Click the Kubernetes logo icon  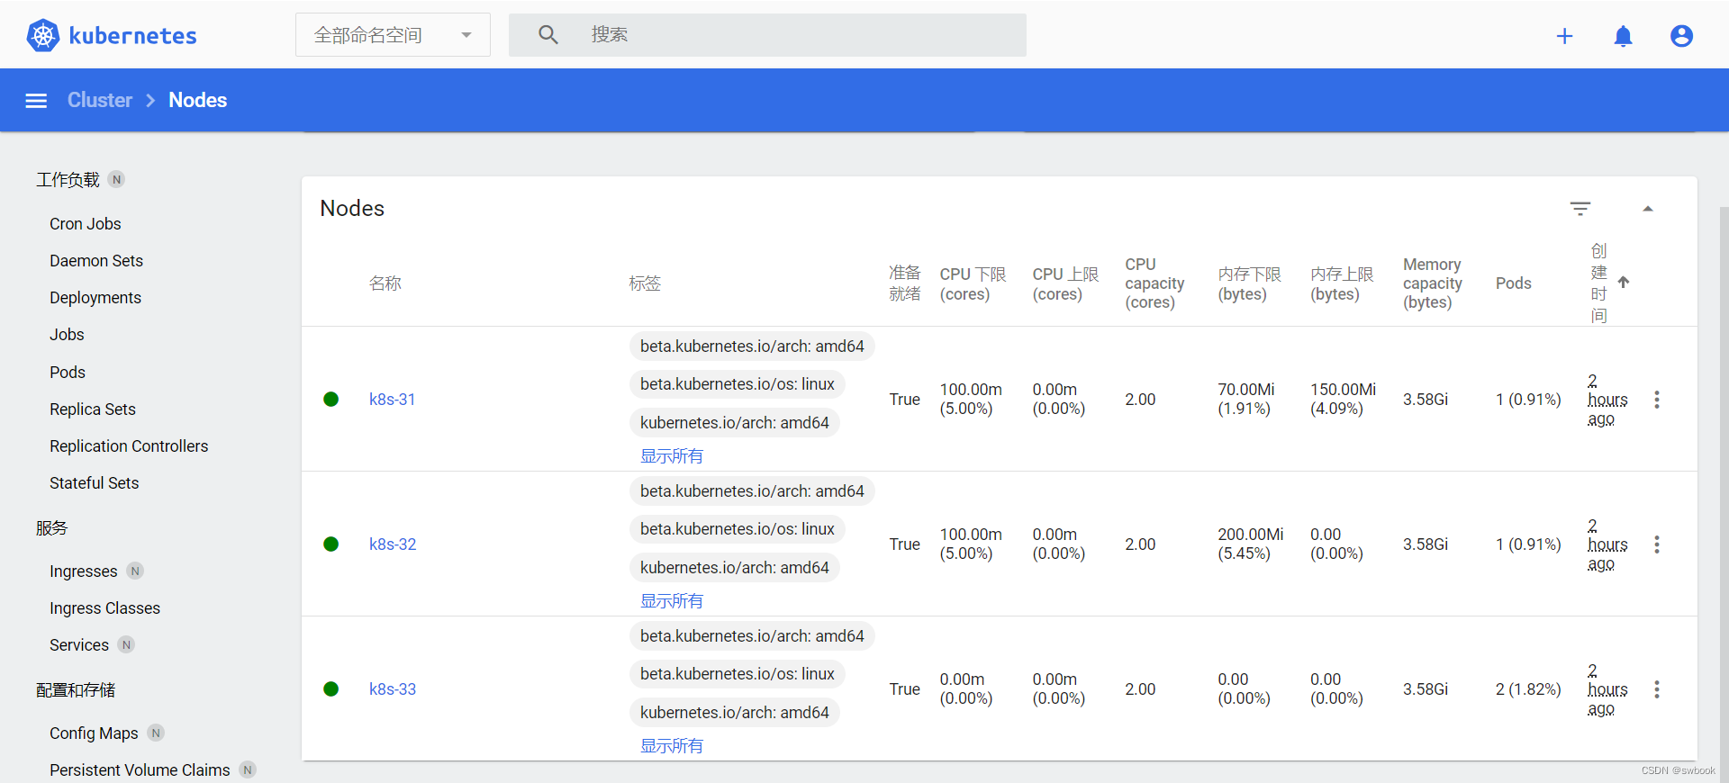[x=42, y=35]
